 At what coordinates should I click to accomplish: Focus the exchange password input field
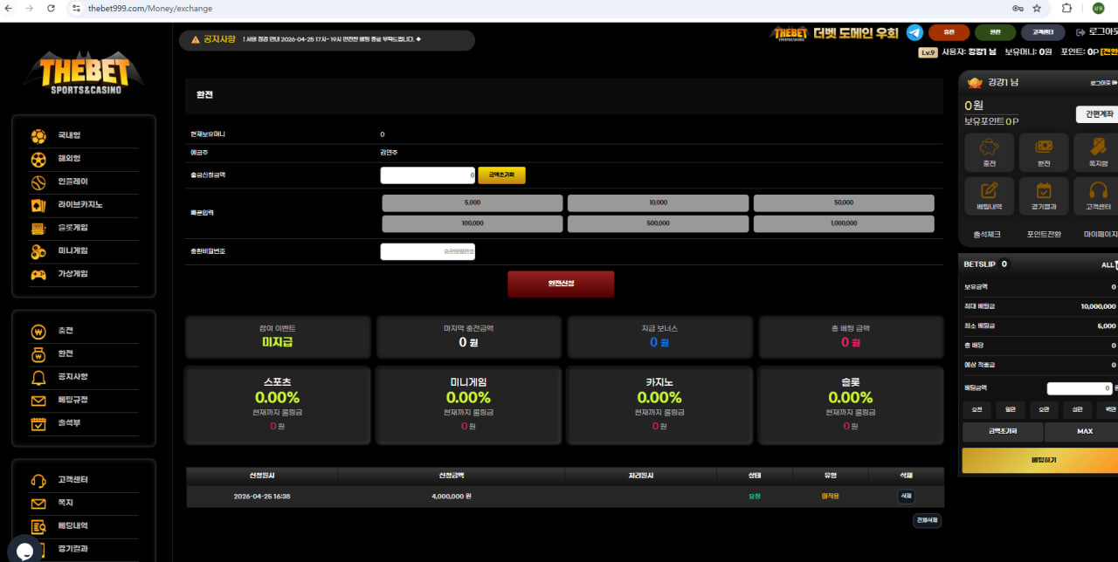click(427, 251)
